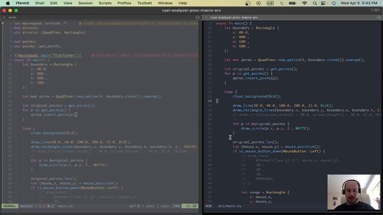Image resolution: width=383 pixels, height=215 pixels.
Task: Click 'draw_circle(p.x, p.y, 2., WHITE);' in right pane
Action: click(275, 128)
